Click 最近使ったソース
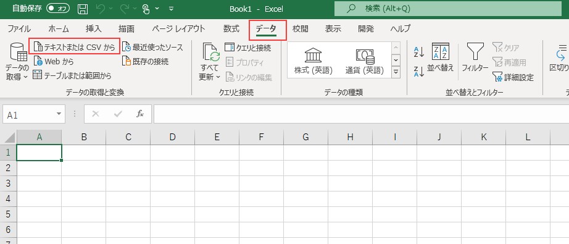Screen dimensions: 569x244 (152, 47)
